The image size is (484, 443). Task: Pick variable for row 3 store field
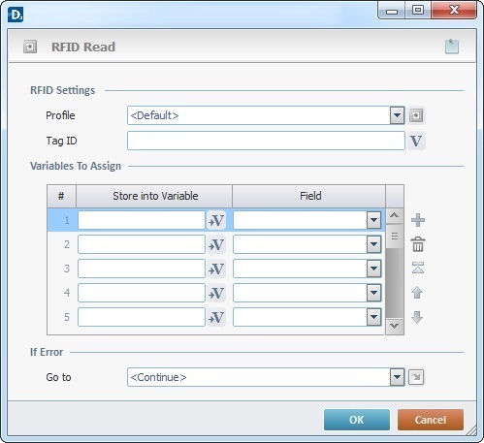coord(216,269)
